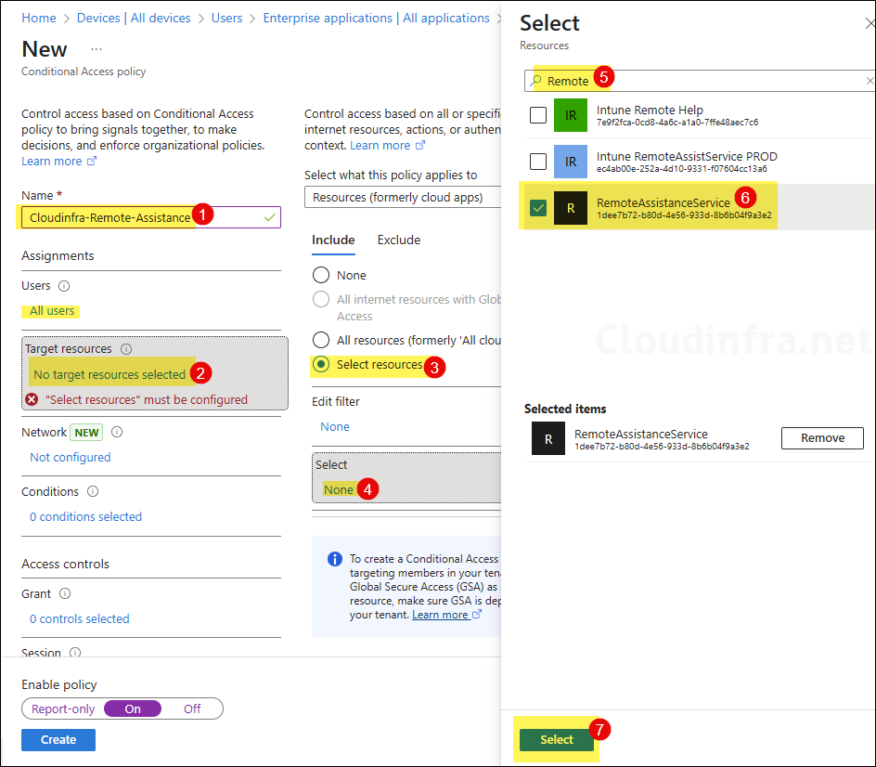Click the info icon next to Users
This screenshot has width=876, height=767.
click(x=64, y=286)
